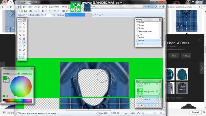This screenshot has height=116, width=206.
Task: Click the Brush width input field
Action: 47,15
